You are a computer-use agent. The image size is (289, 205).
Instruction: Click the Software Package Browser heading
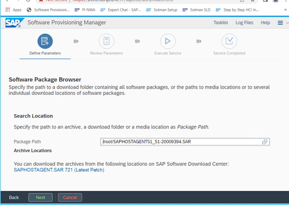click(x=45, y=79)
